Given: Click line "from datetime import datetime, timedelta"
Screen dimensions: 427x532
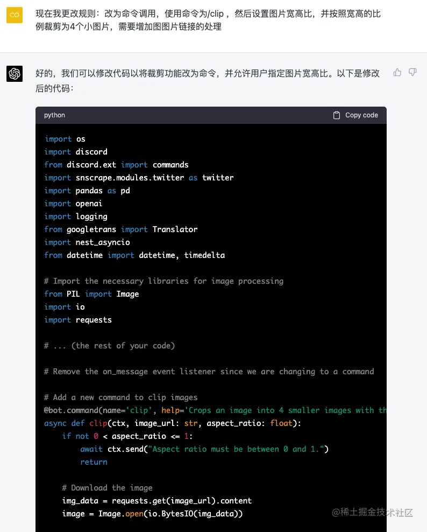Looking at the screenshot, I should point(134,255).
